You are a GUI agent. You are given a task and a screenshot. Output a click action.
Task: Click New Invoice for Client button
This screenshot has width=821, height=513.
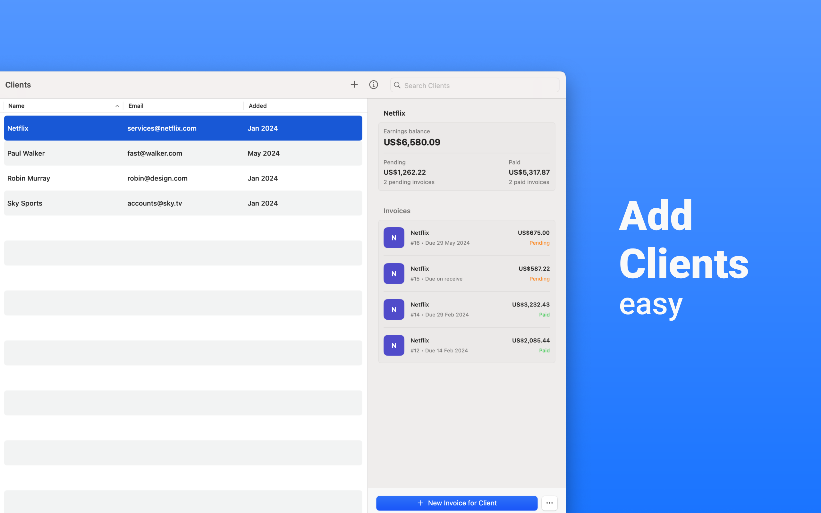[457, 503]
